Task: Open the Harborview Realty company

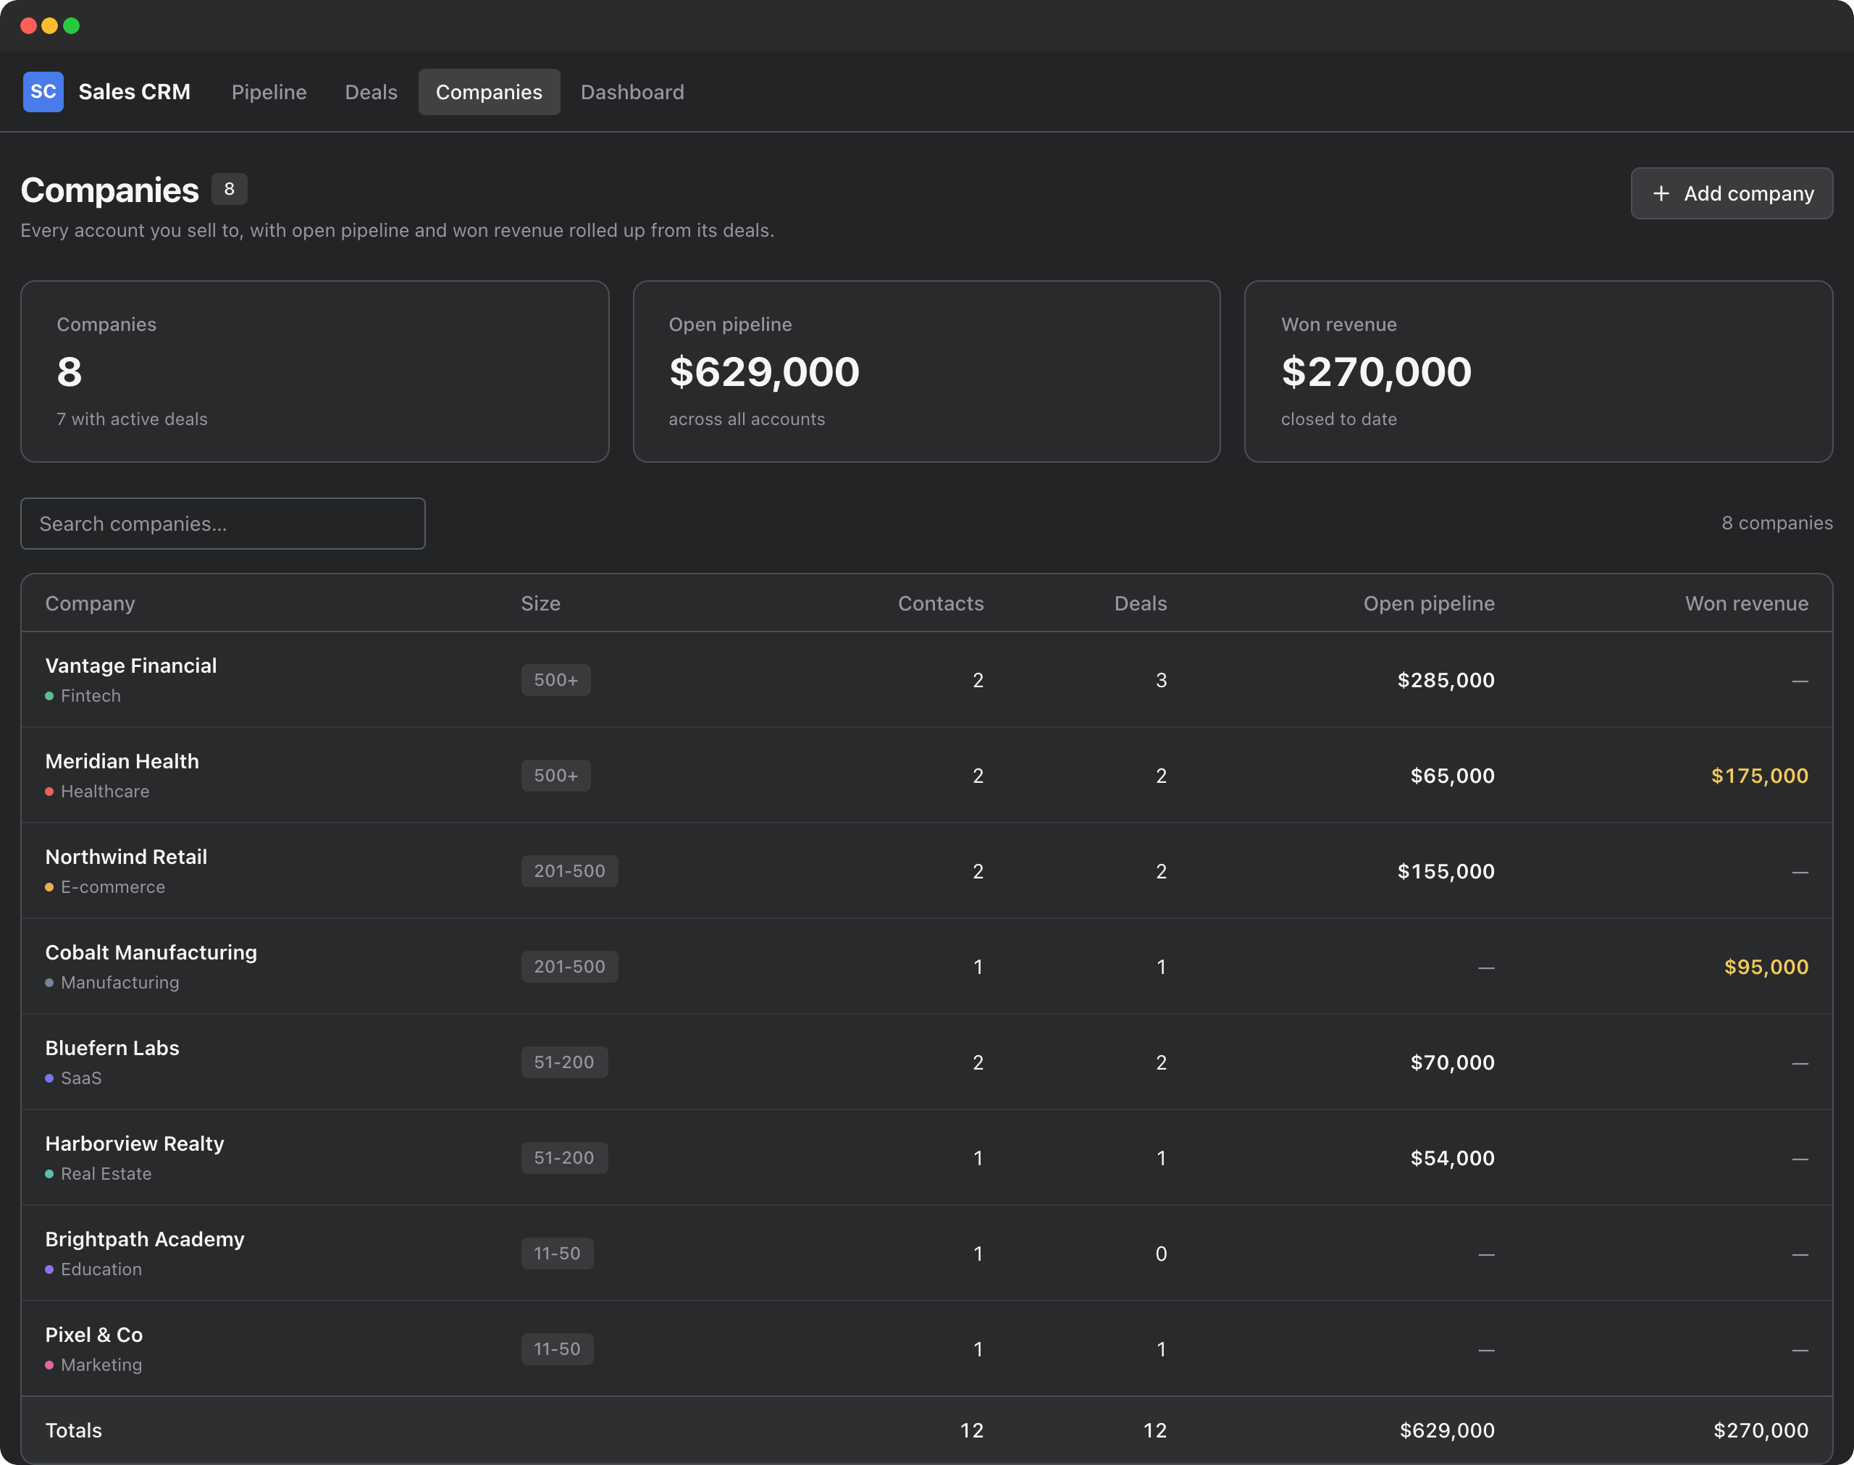Action: coord(135,1143)
